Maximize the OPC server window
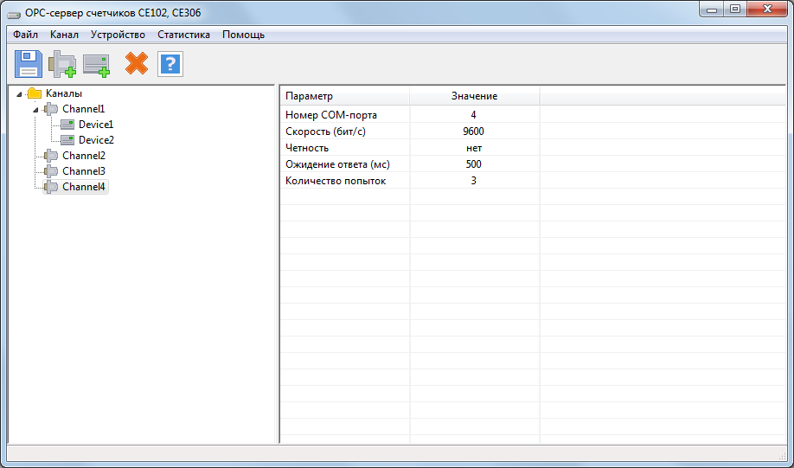 point(736,10)
